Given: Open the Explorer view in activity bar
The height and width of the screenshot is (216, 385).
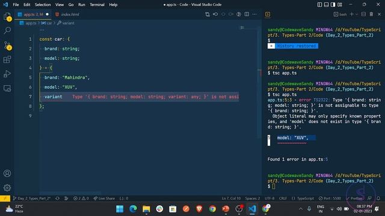Looking at the screenshot, I should pos(7,17).
